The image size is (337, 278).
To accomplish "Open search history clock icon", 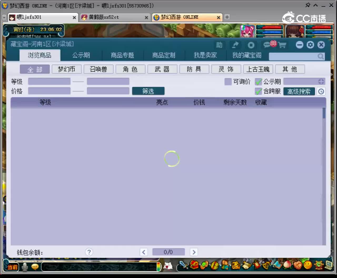I will point(321,91).
